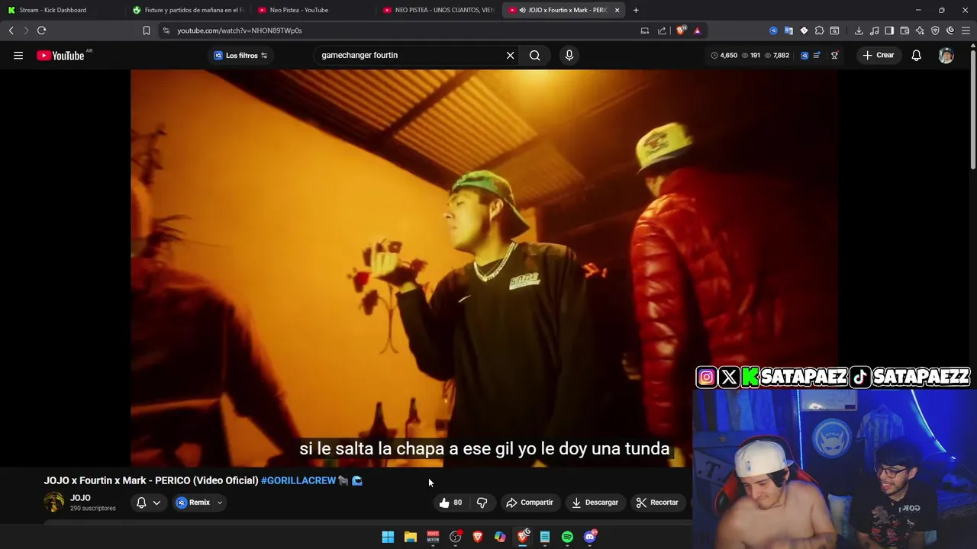The width and height of the screenshot is (977, 549).
Task: Open Los filtros filter selector
Action: pos(240,55)
